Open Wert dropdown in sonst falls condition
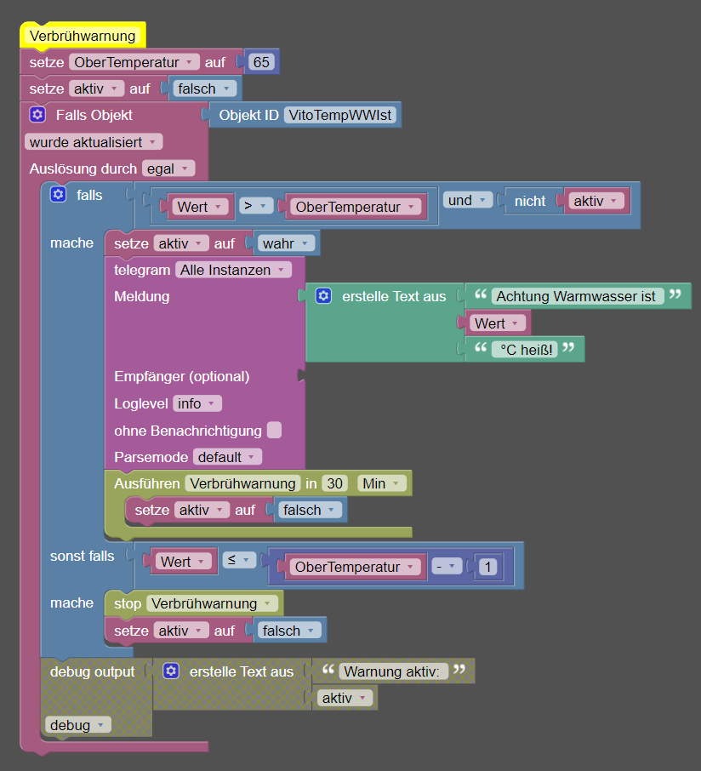Image resolution: width=701 pixels, height=771 pixels. [184, 561]
